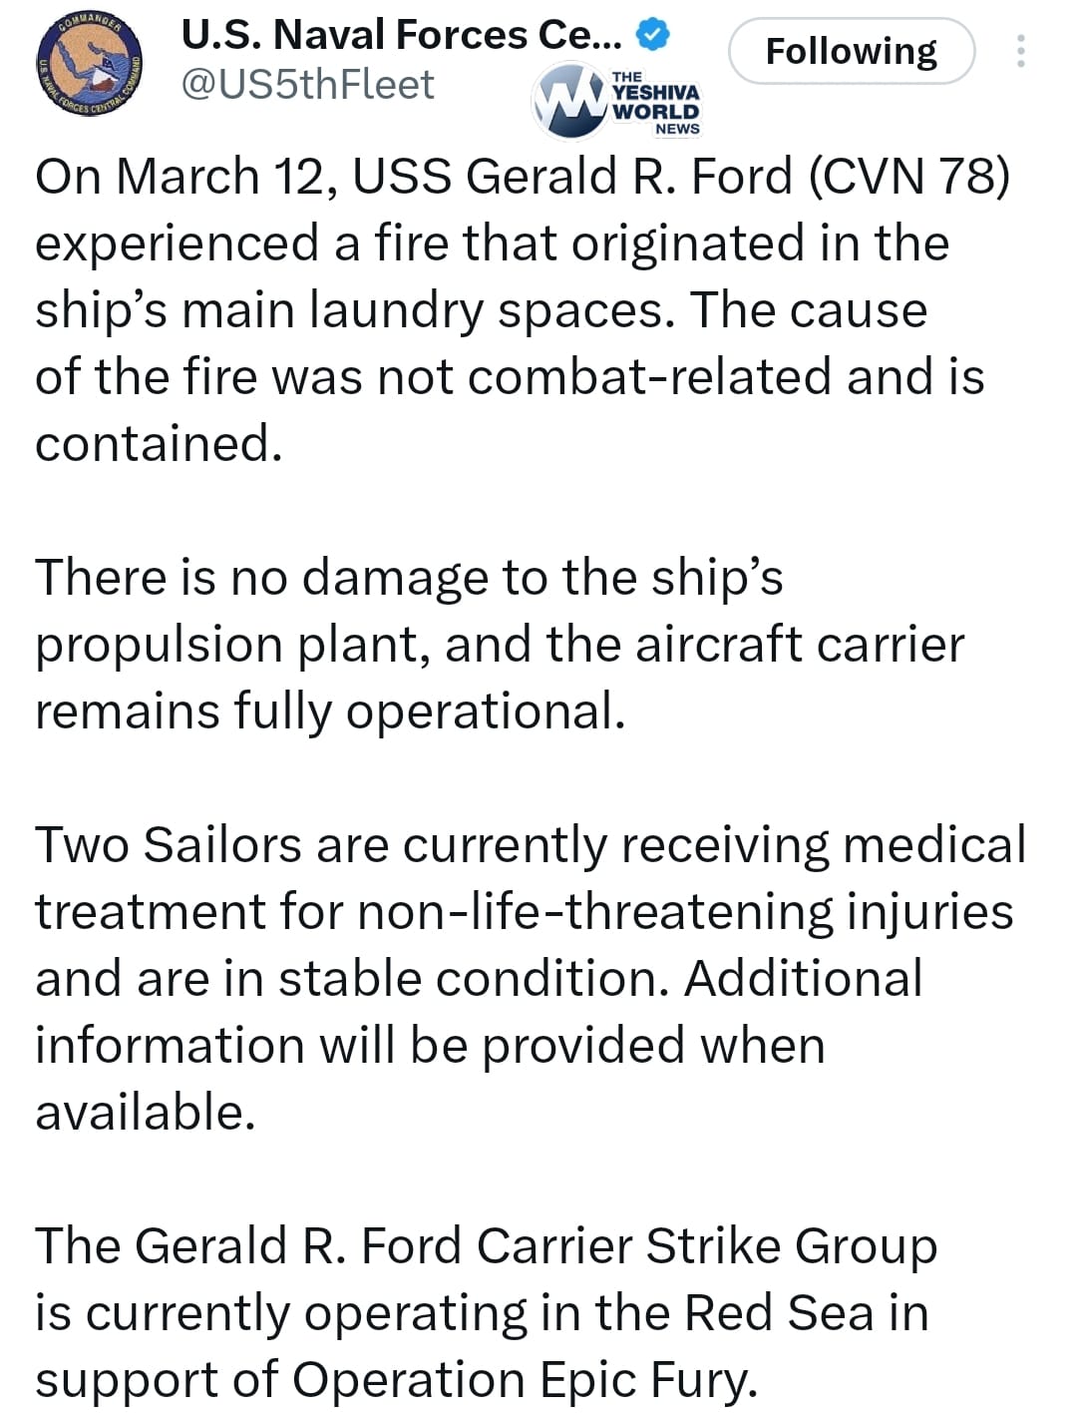The image size is (1077, 1419).
Task: Click the blue verified checkmark badge
Action: (653, 36)
